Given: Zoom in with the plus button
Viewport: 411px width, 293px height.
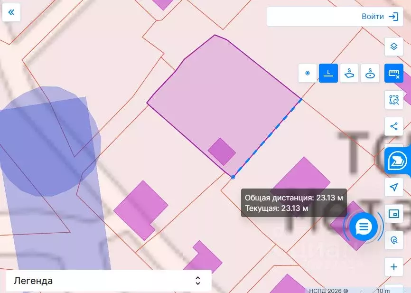Looking at the screenshot, I should point(393,267).
